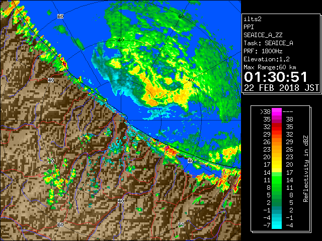Viewport: 322px width, 241px height.
Task: Pick the teal swatch in the -1/2 row
Action: 277,210
